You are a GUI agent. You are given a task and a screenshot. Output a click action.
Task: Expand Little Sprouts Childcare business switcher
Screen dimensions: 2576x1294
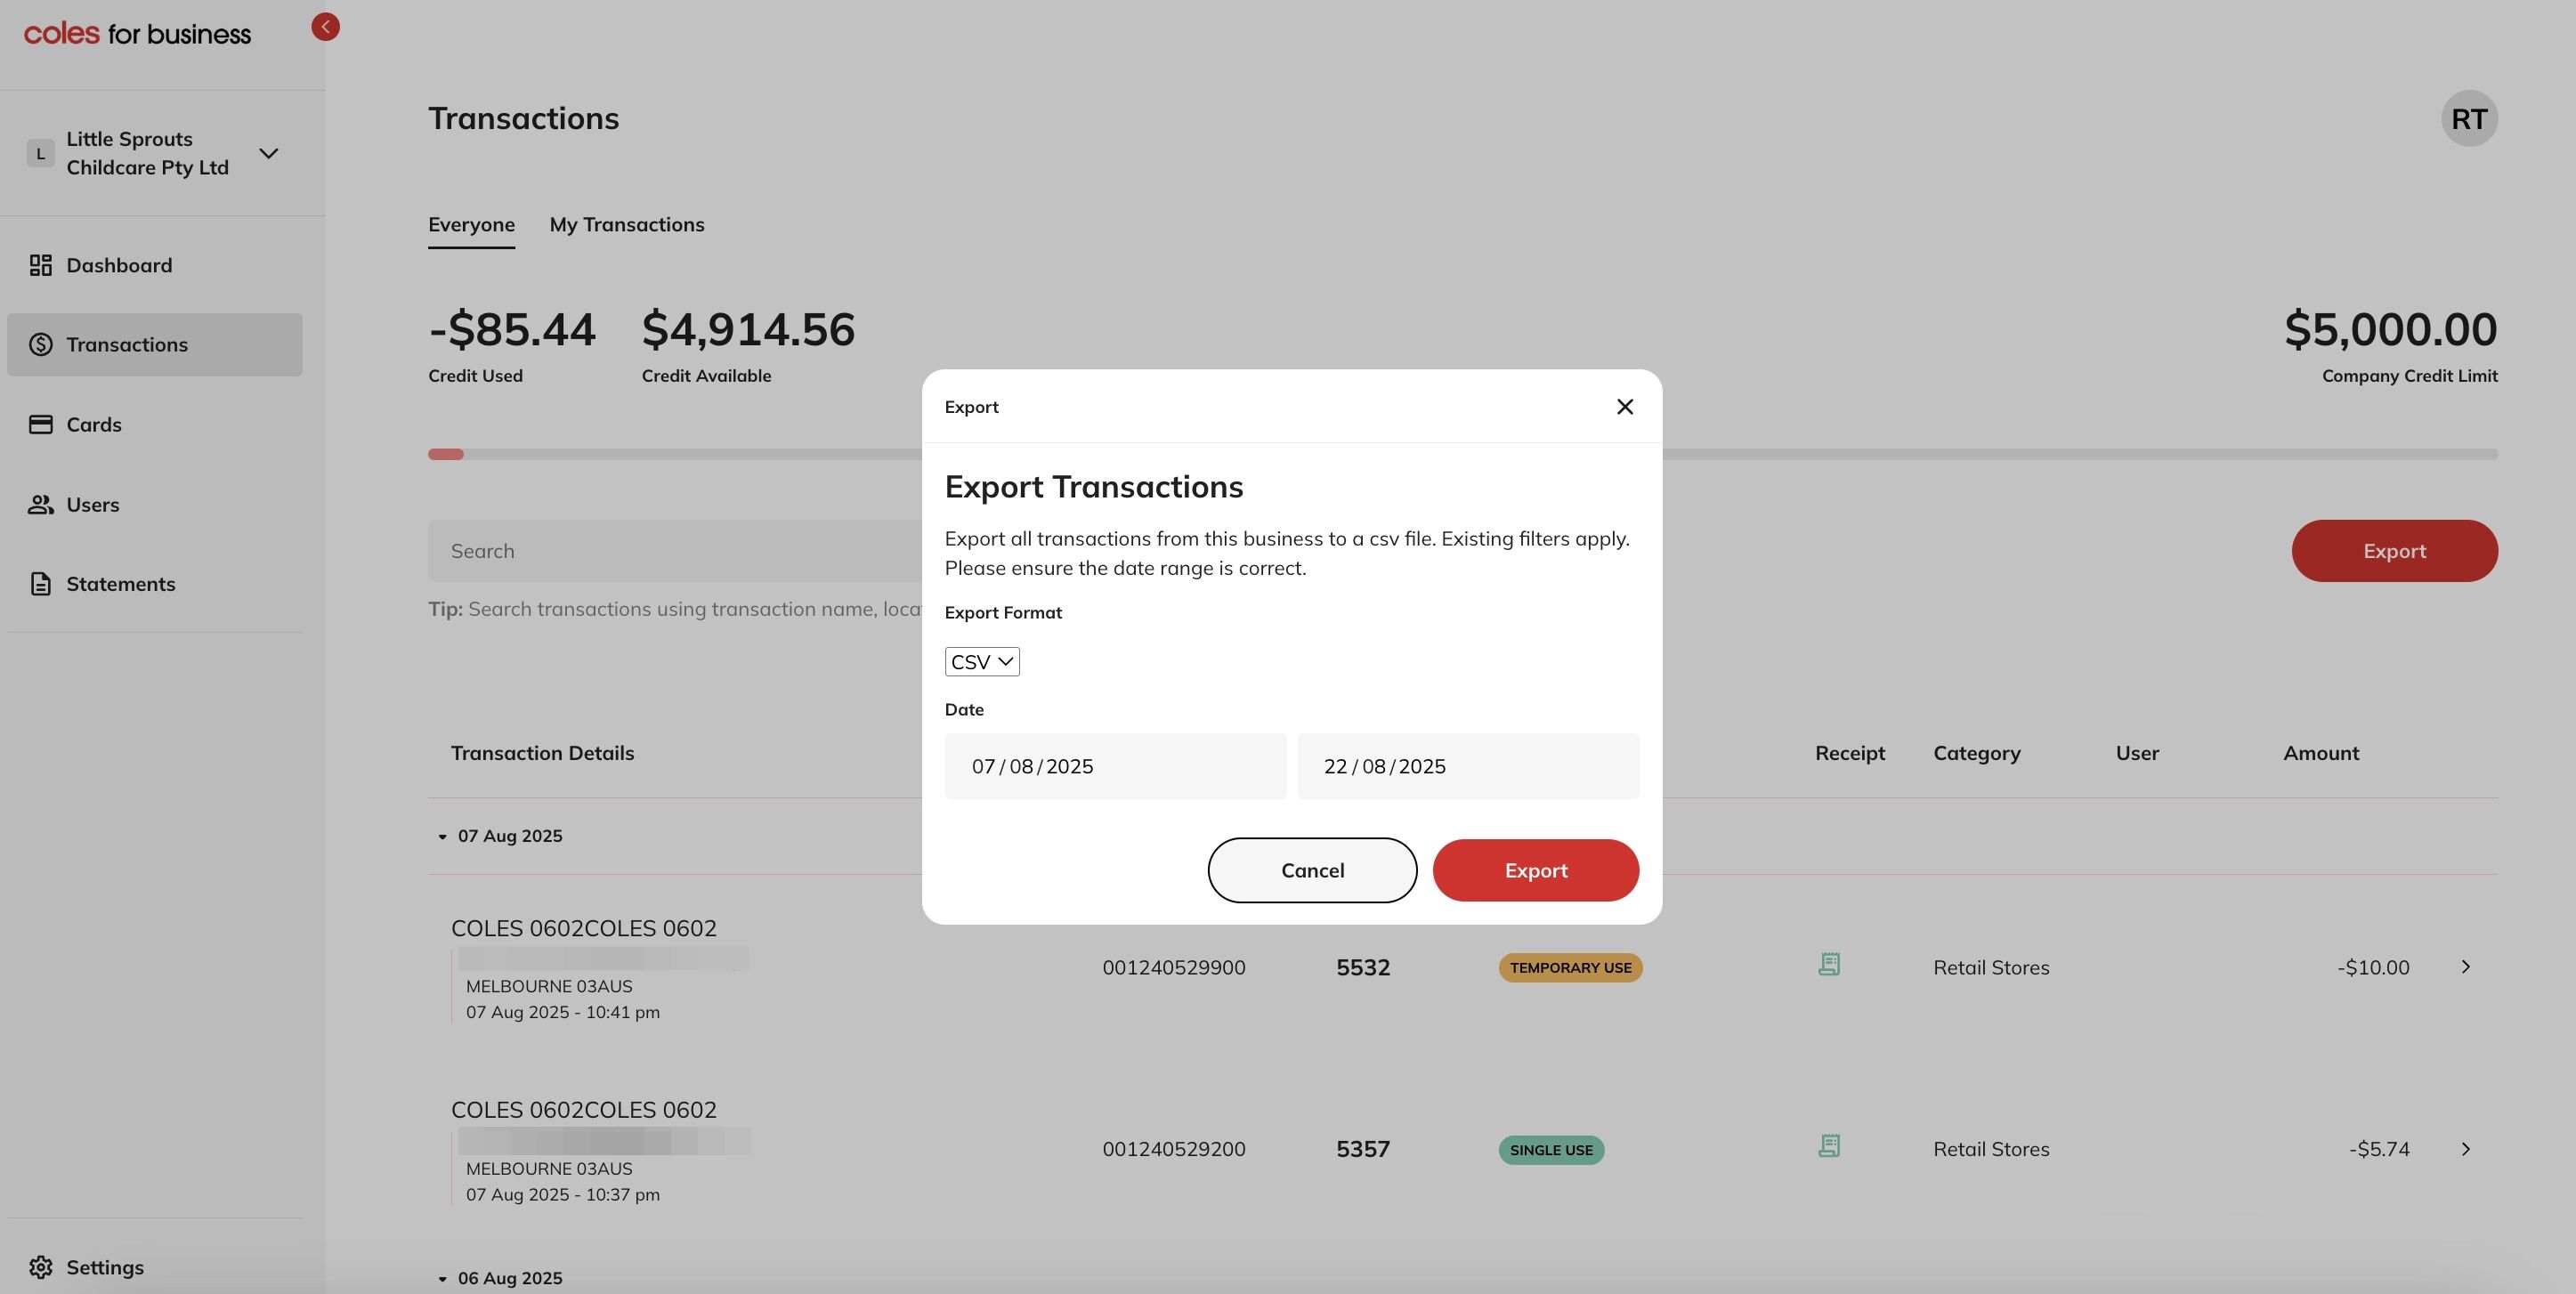268,153
